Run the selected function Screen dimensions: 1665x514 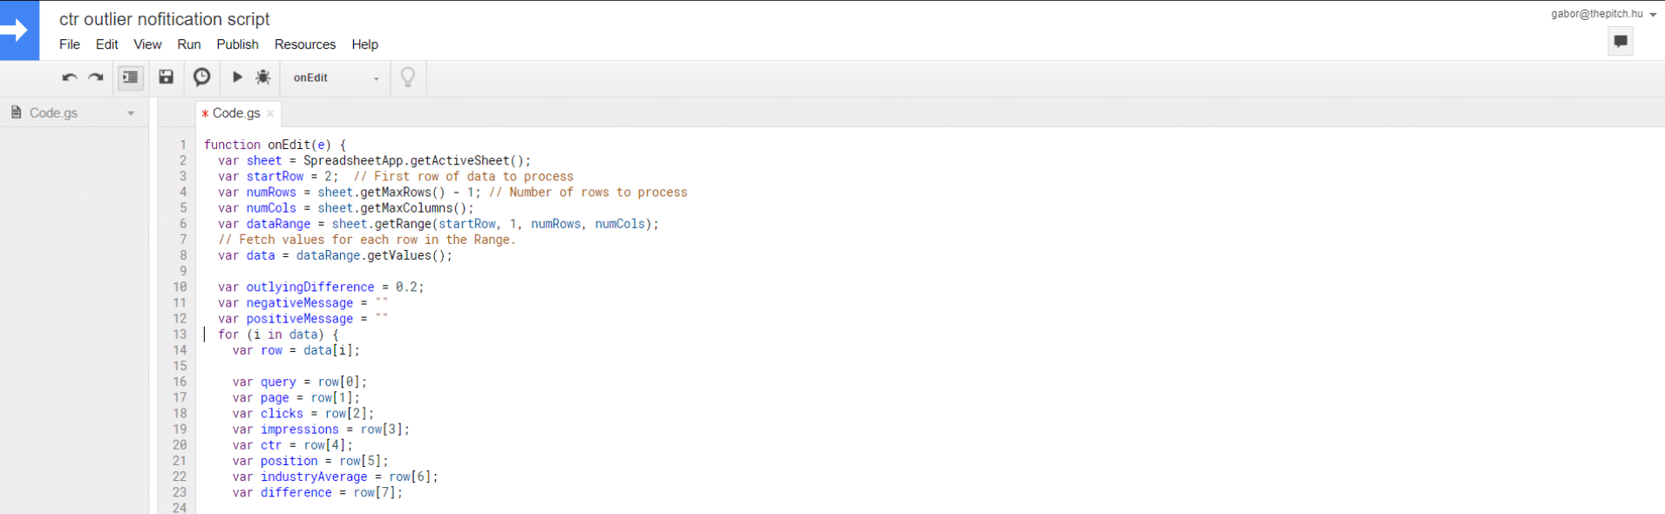237,78
